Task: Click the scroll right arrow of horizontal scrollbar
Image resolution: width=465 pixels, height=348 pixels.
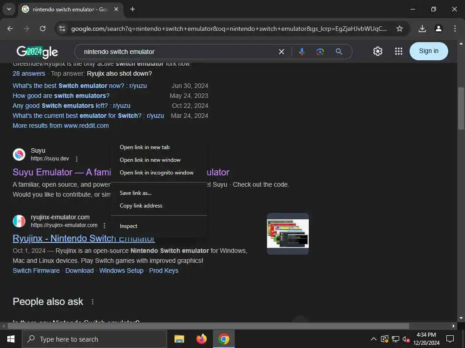Action: (x=454, y=326)
